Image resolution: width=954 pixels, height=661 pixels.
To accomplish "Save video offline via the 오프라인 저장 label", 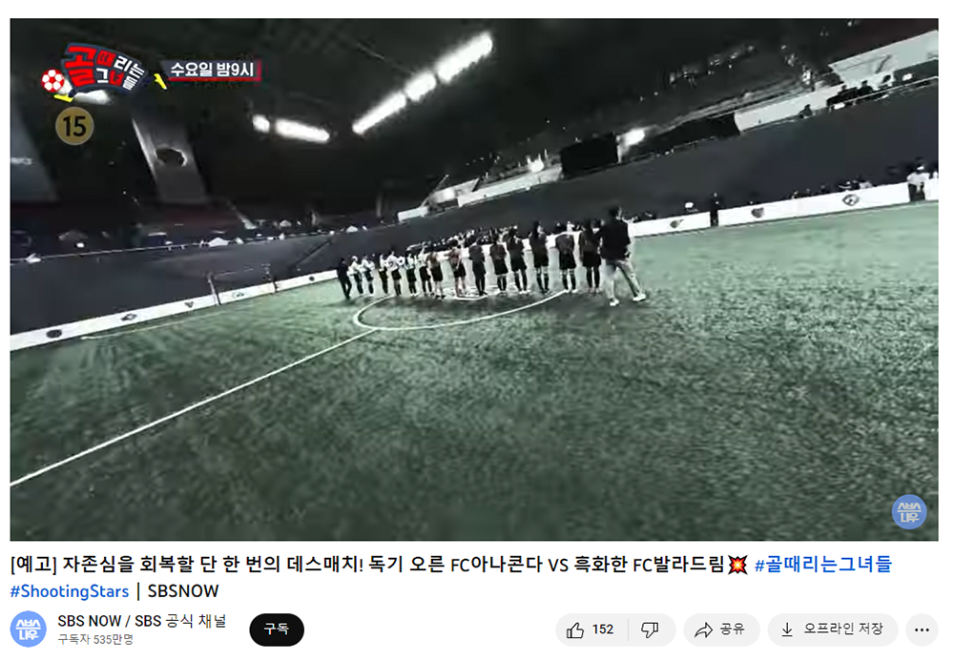I will pyautogui.click(x=843, y=629).
